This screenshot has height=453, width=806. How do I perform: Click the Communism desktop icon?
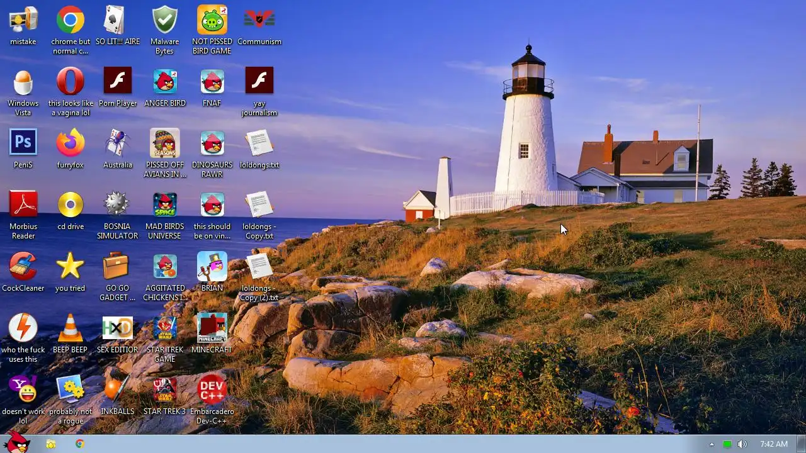coord(259,20)
